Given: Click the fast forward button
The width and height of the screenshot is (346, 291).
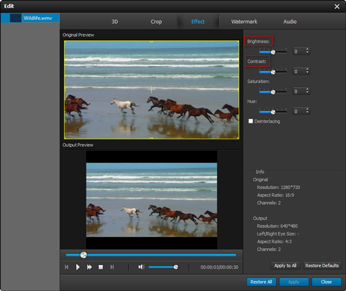Looking at the screenshot, I should [x=89, y=267].
